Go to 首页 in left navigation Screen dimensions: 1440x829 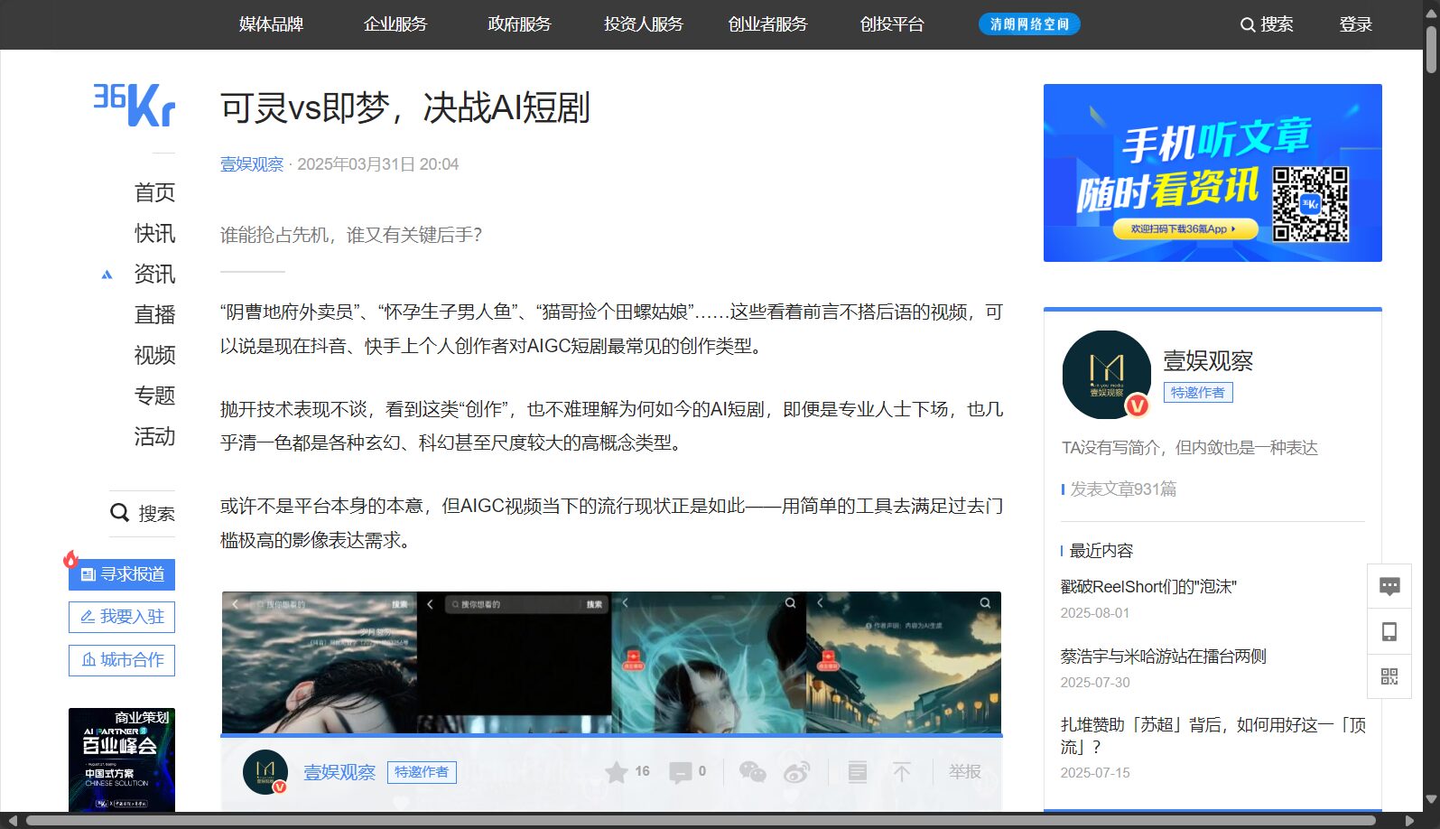[x=154, y=192]
